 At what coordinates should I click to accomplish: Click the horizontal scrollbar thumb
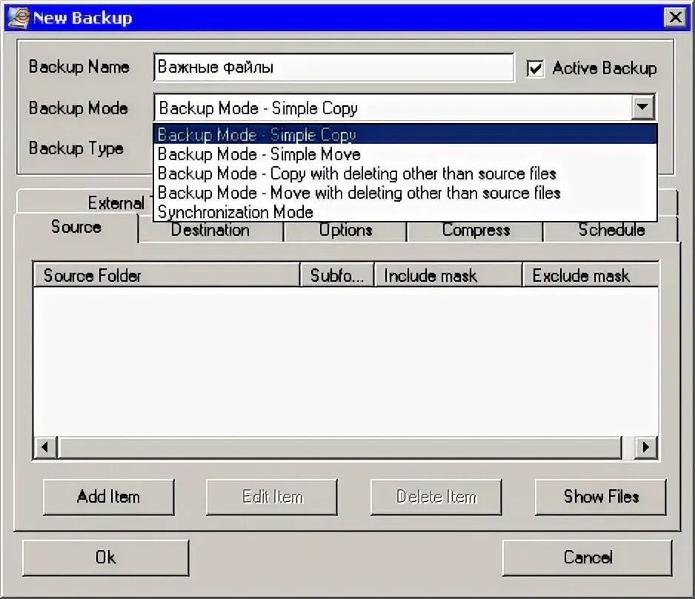pos(340,447)
